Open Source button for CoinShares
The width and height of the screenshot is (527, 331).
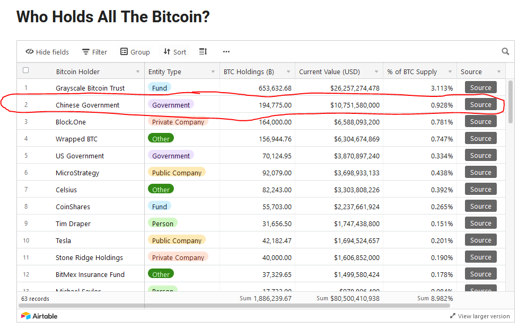[x=481, y=206]
